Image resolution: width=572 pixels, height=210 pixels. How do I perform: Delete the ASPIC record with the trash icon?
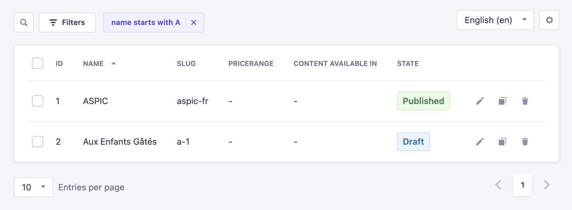tap(525, 101)
